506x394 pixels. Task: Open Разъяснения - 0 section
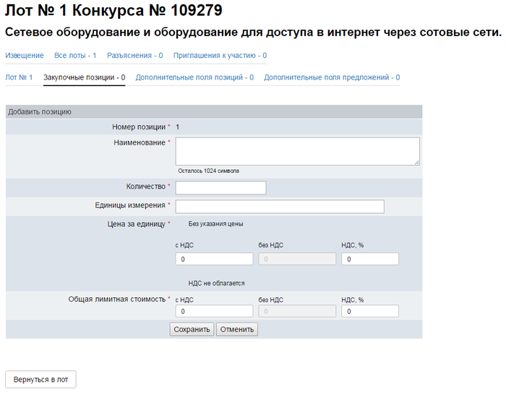pos(134,56)
